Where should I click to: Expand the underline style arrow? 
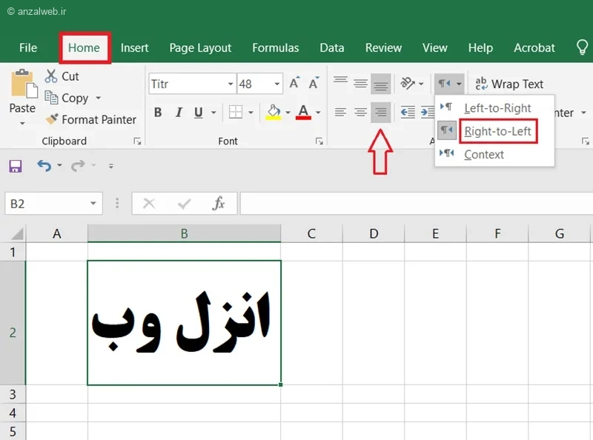click(x=213, y=113)
